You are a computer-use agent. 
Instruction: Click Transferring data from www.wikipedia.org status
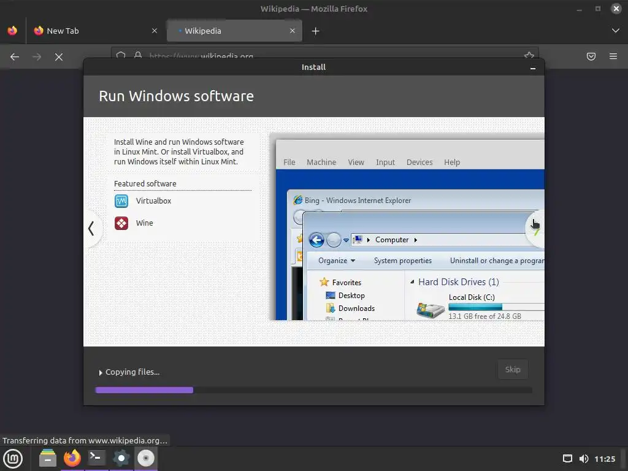point(85,440)
